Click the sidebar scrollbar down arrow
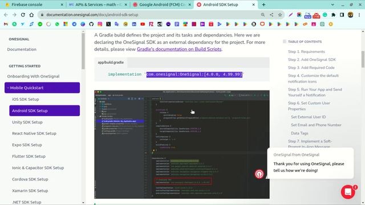 pos(83,203)
